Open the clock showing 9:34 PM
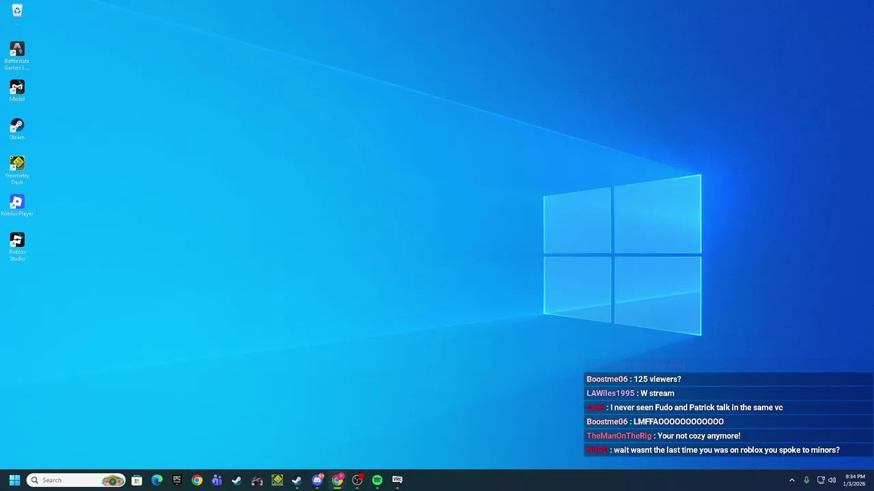 pyautogui.click(x=855, y=480)
